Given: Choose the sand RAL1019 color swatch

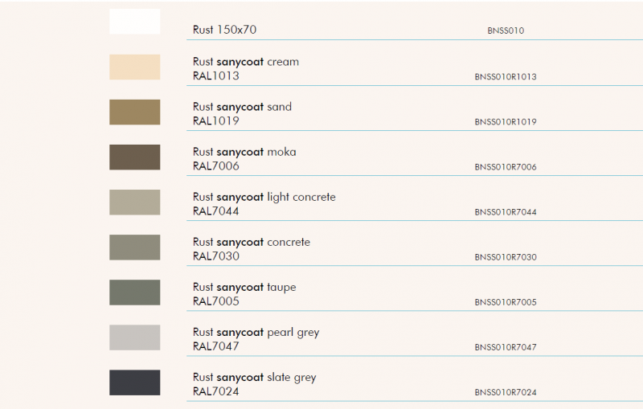Looking at the screenshot, I should tap(134, 112).
